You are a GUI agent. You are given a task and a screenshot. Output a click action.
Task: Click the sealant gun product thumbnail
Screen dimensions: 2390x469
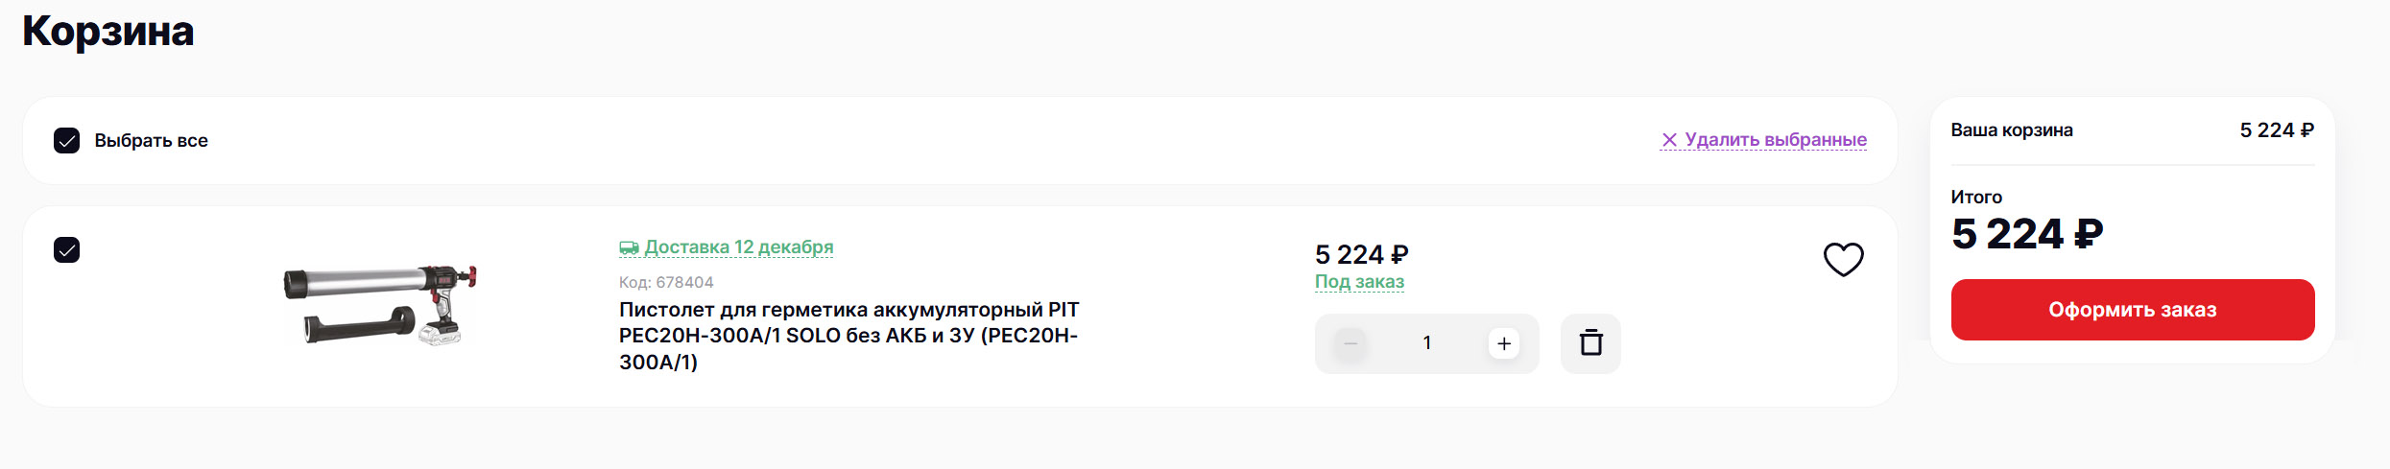point(381,305)
